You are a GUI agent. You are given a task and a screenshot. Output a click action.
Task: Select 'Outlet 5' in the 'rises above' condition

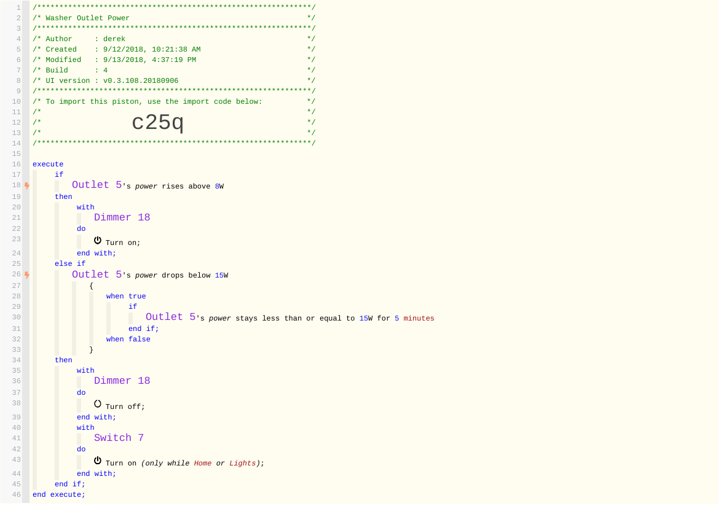[x=97, y=185]
